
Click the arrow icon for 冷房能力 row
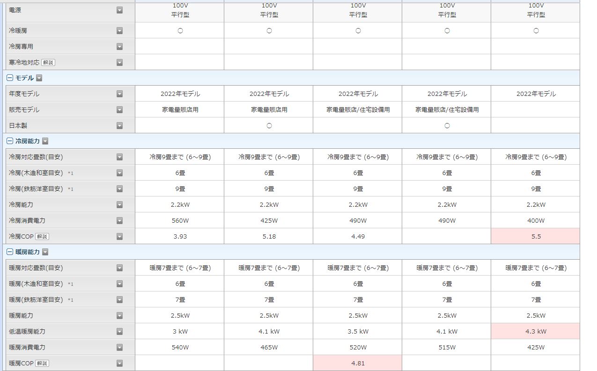(x=119, y=204)
